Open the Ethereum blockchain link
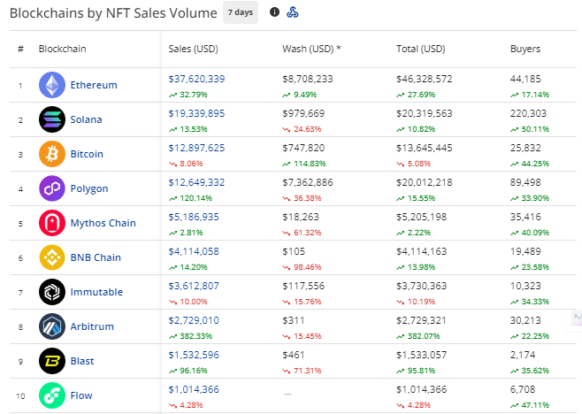The width and height of the screenshot is (582, 414). click(x=94, y=85)
